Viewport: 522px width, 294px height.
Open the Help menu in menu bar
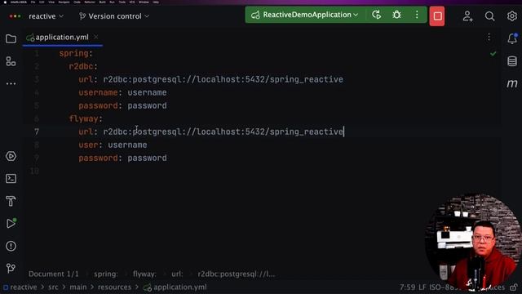(x=156, y=2)
